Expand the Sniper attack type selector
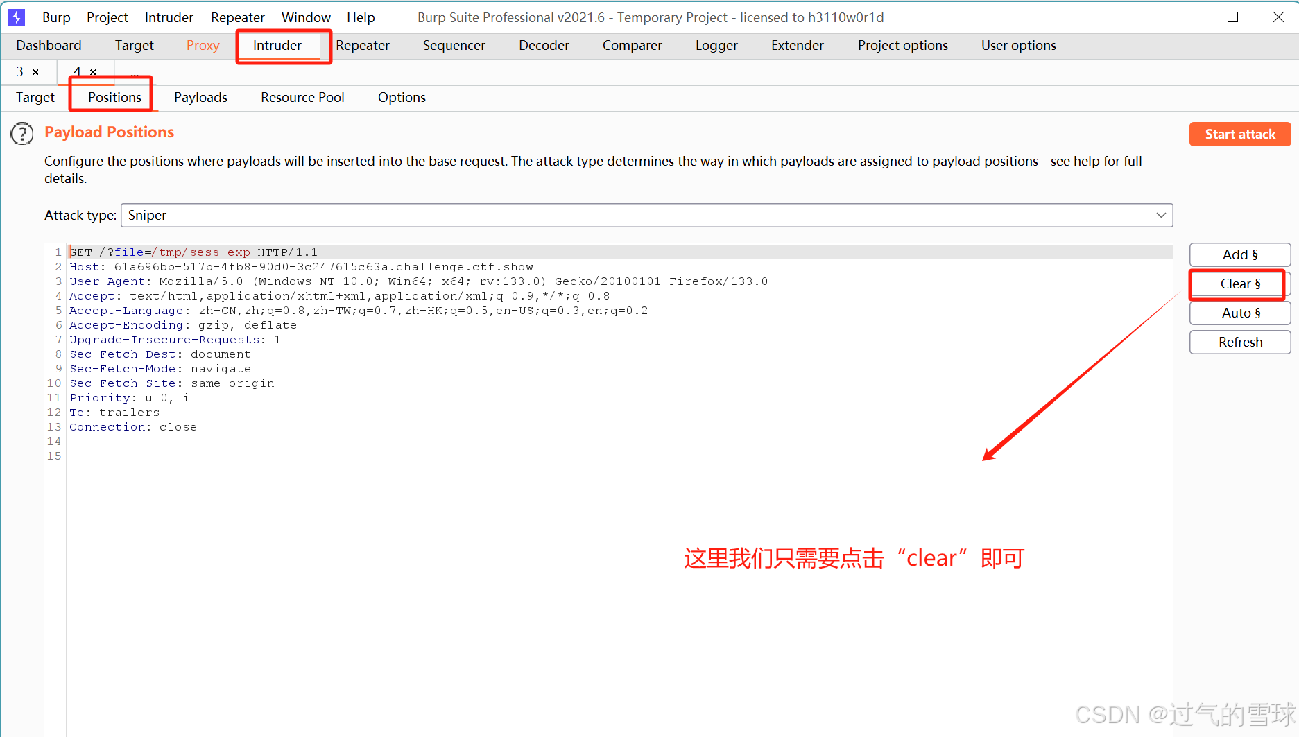1299x737 pixels. pos(1161,215)
